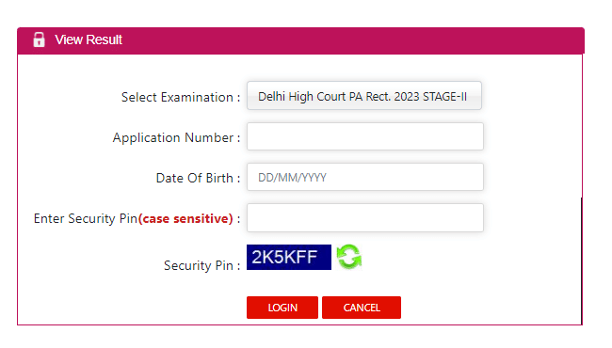Click empty area of magenta header bar
The height and width of the screenshot is (348, 612).
(351, 40)
